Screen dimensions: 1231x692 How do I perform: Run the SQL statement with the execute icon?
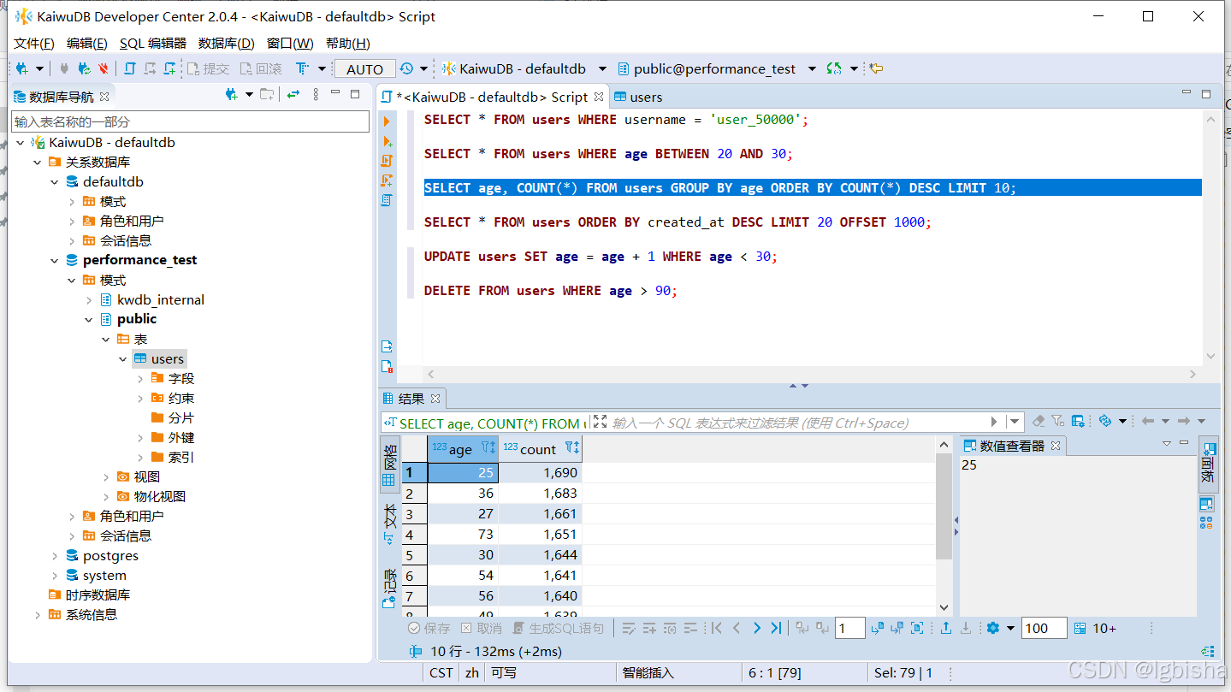387,121
